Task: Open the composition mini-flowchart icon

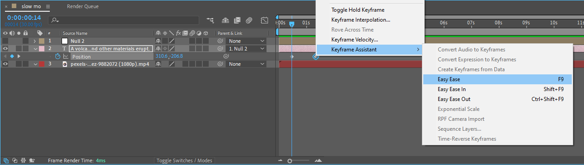Action: (210, 20)
